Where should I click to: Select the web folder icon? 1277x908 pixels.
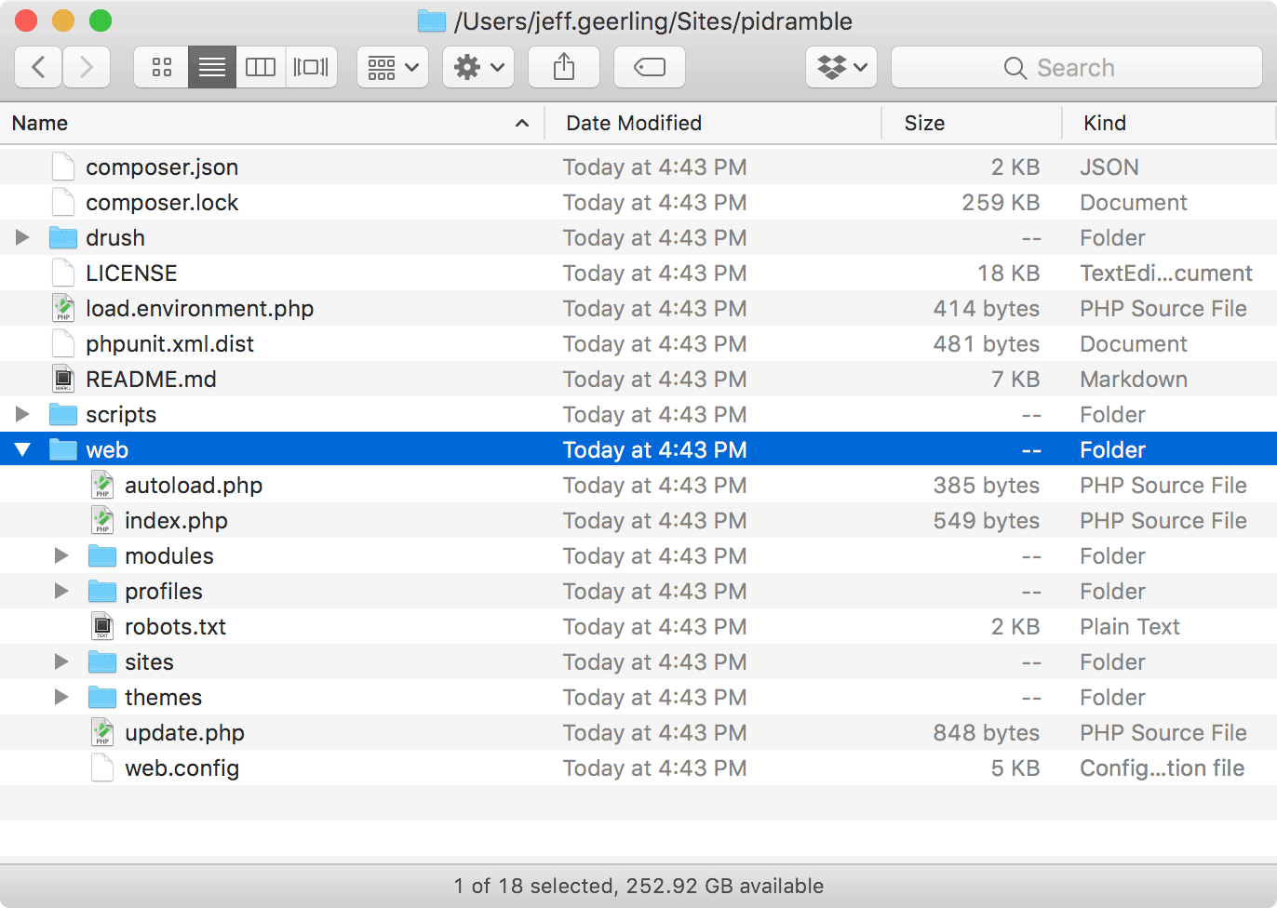tap(63, 449)
